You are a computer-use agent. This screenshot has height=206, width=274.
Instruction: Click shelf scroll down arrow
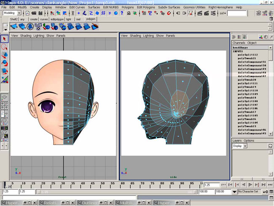coord(270,28)
